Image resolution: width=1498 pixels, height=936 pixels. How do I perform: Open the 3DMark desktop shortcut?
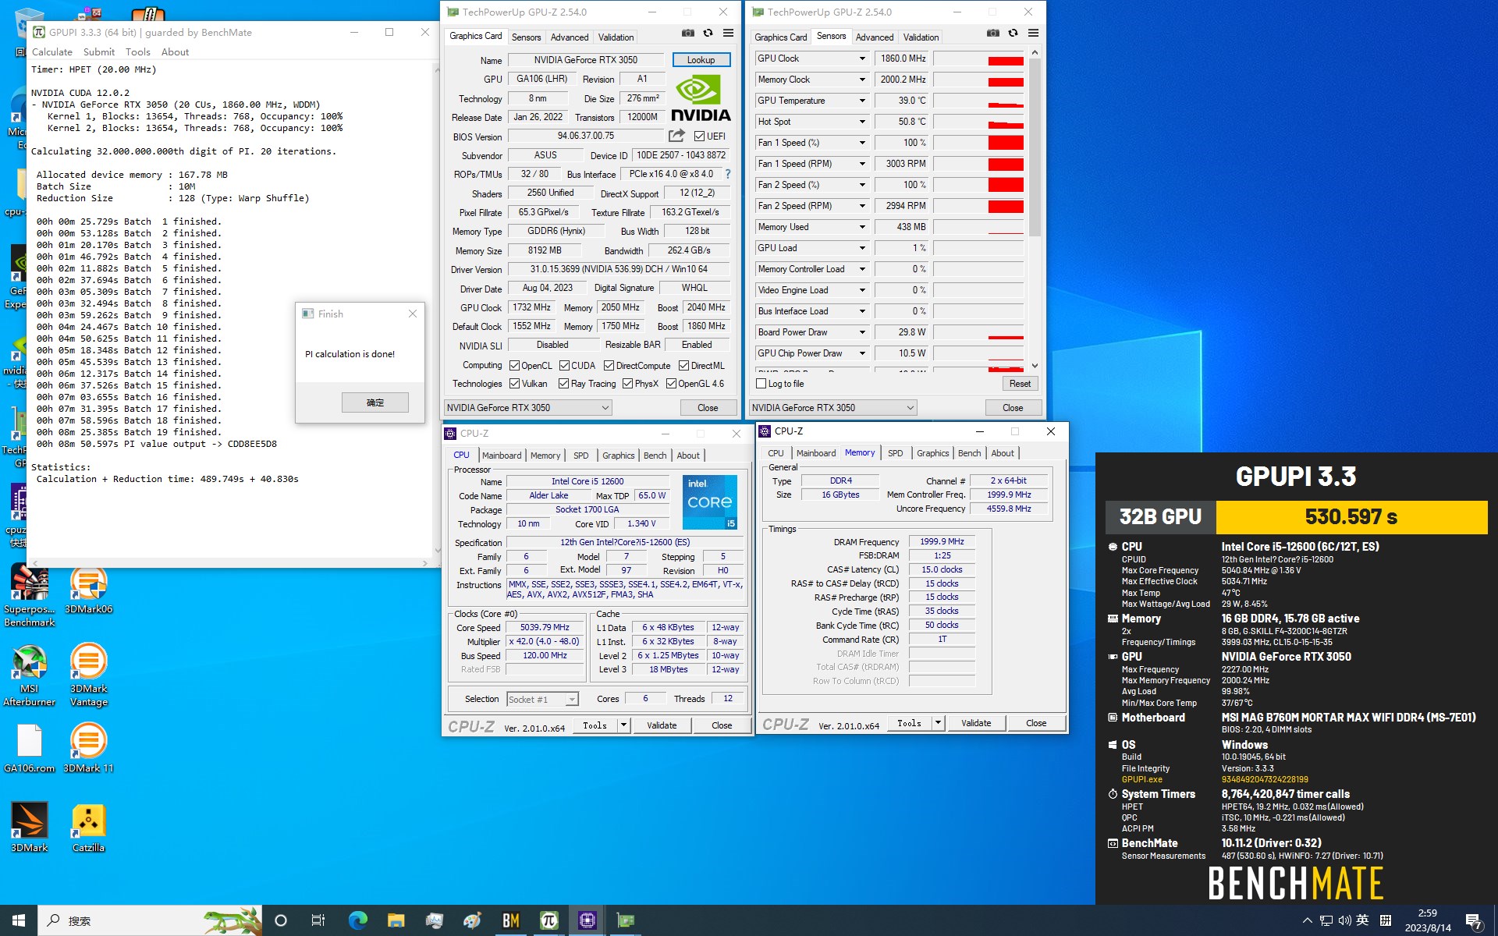click(x=29, y=828)
